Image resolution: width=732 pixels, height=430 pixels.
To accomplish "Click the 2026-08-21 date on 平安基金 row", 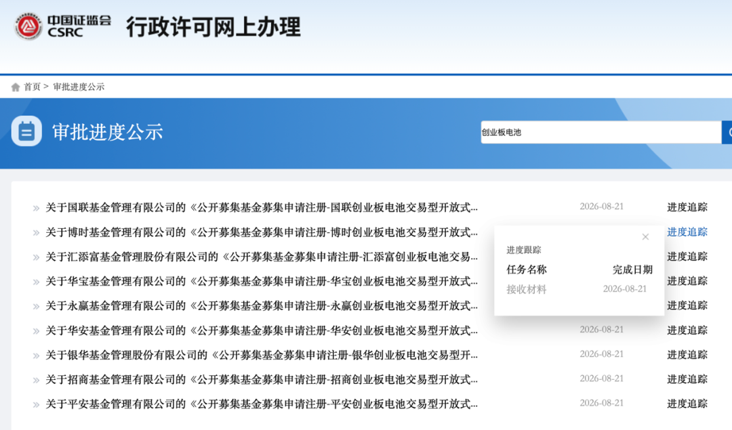I will pyautogui.click(x=601, y=403).
